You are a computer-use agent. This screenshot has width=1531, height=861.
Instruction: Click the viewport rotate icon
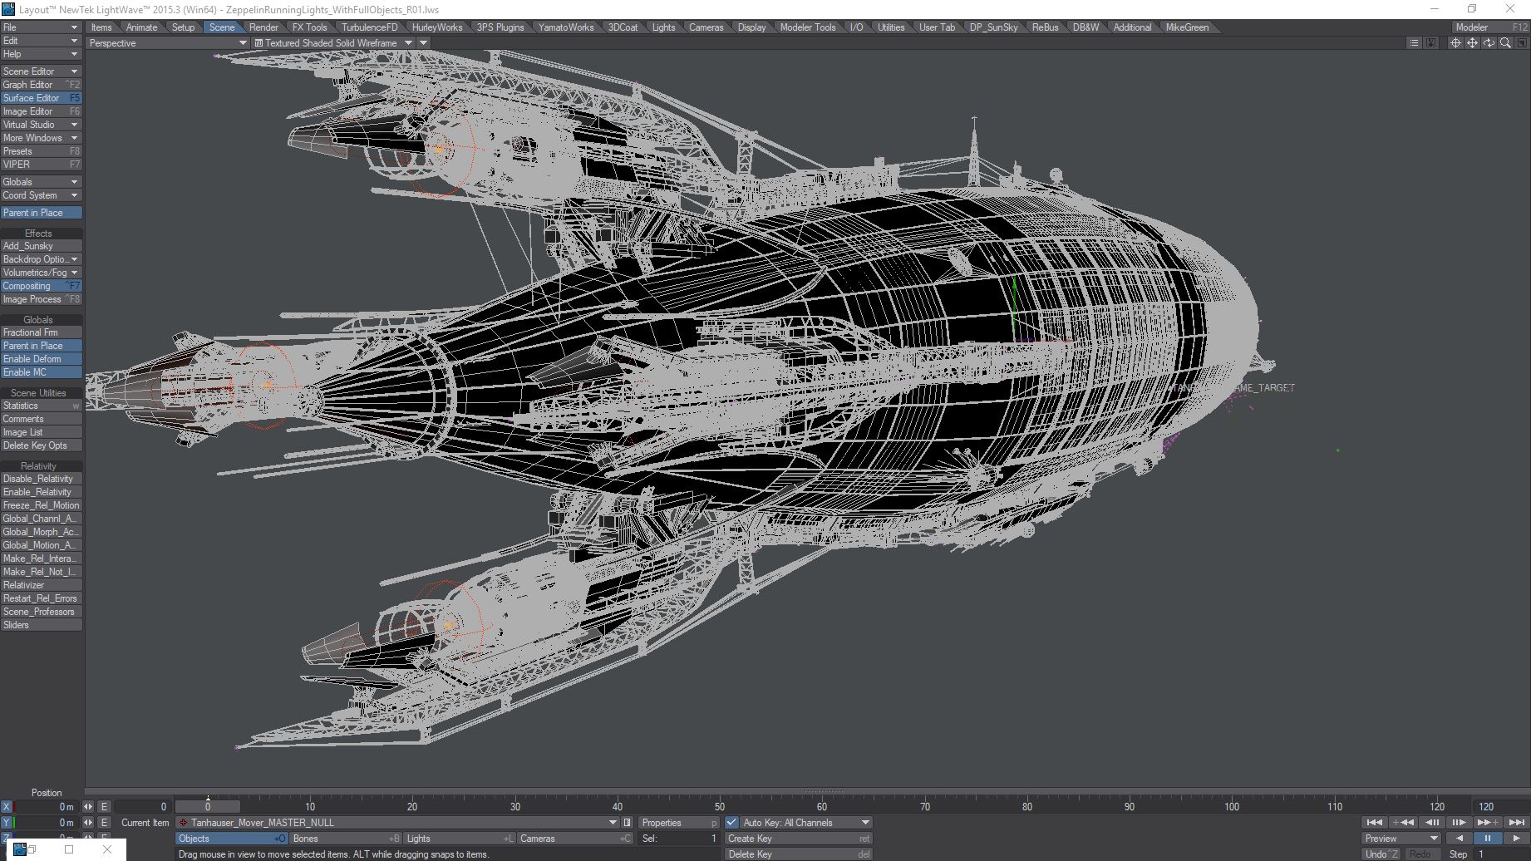pyautogui.click(x=1488, y=43)
